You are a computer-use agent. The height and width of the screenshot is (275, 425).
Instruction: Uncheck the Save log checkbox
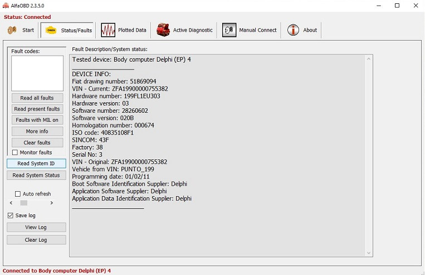[11, 216]
